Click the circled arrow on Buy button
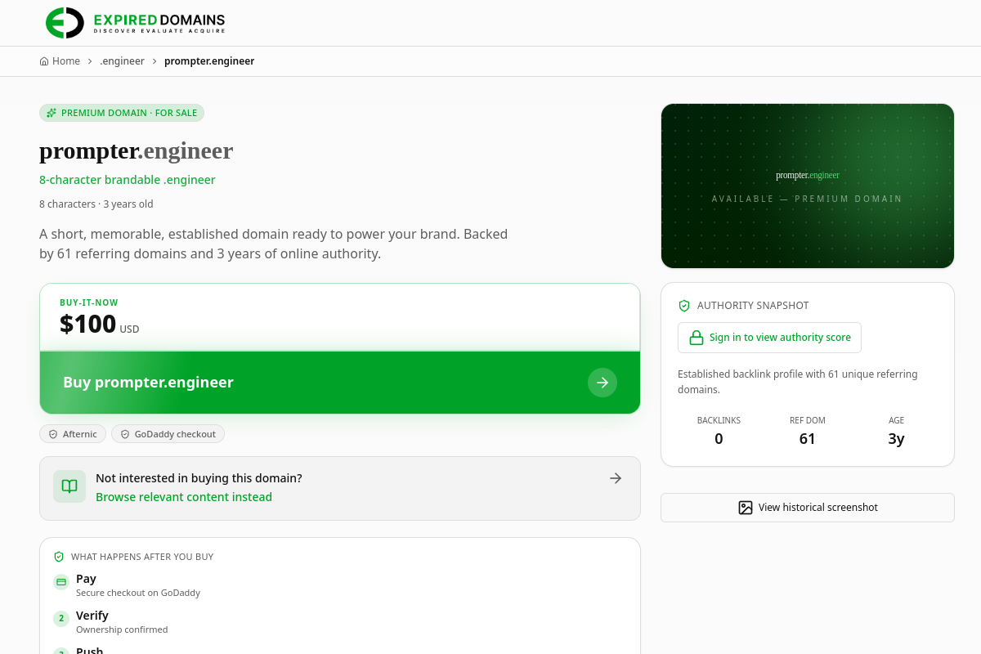Screen dimensions: 981x654 [602, 383]
